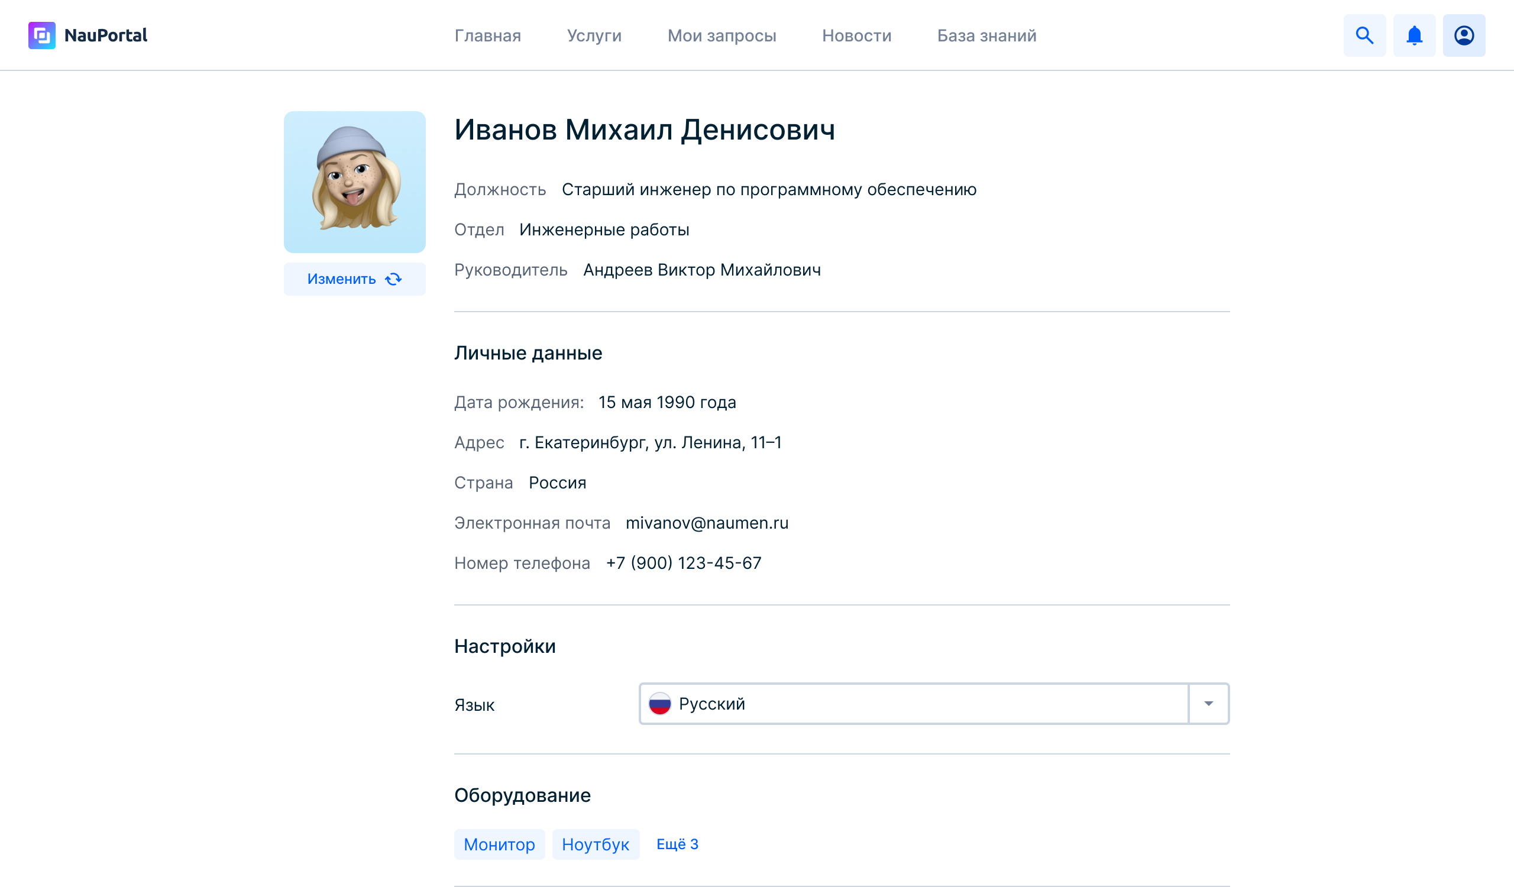1514x887 pixels.
Task: Click the refresh arrows icon beside Изменить
Action: click(x=393, y=279)
